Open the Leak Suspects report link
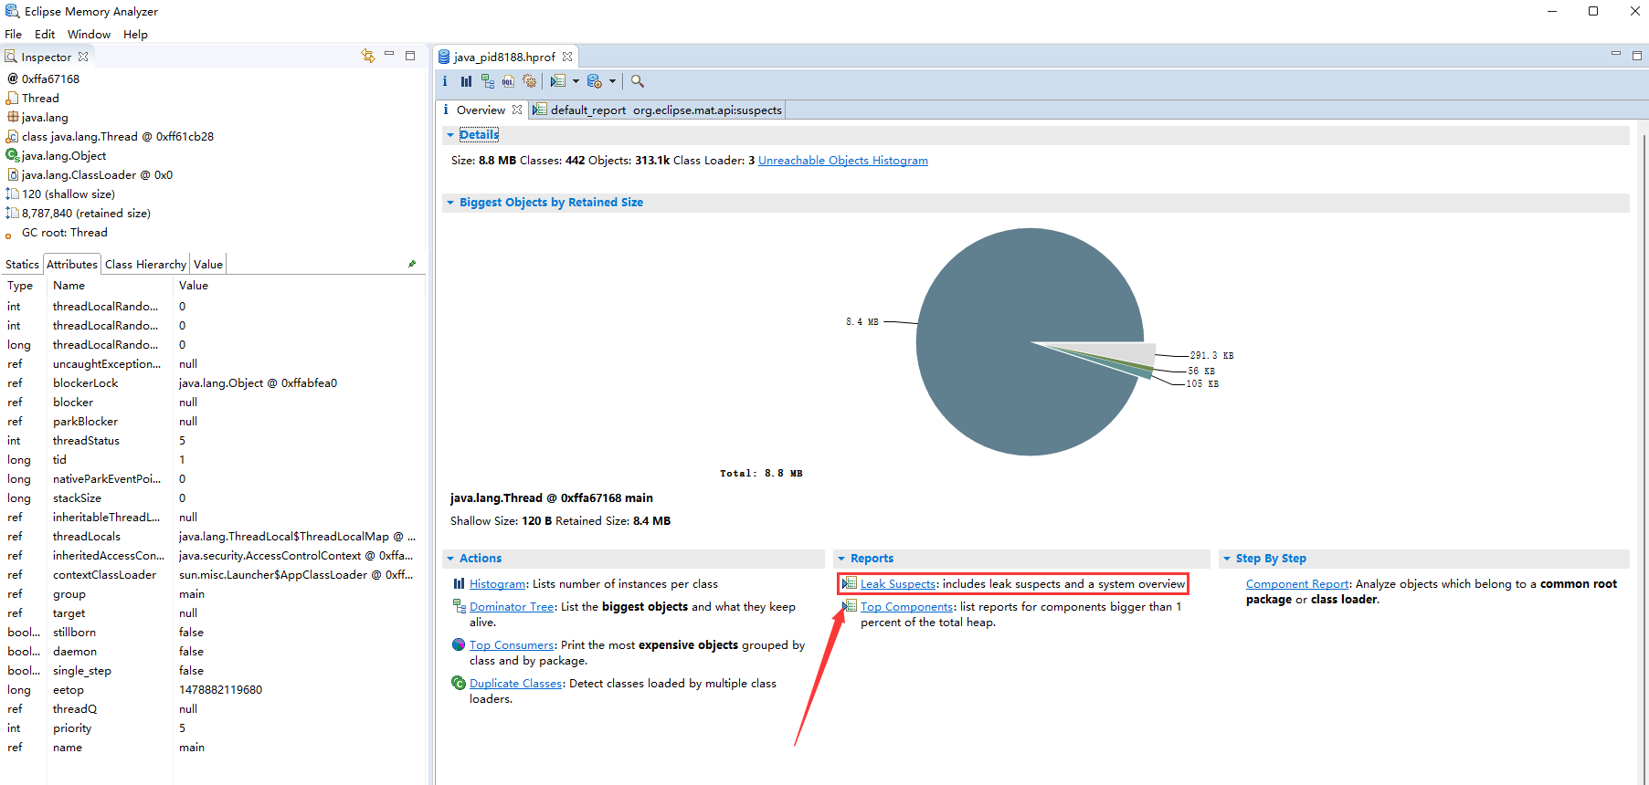Screen dimensions: 1649x785 (897, 584)
